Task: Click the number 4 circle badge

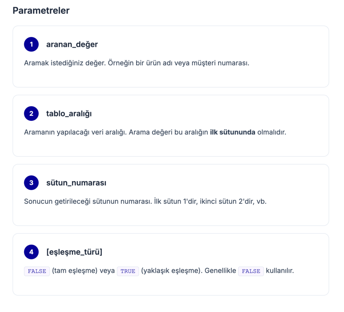Action: [31, 252]
